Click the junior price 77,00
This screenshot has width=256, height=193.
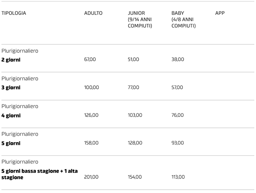pyautogui.click(x=133, y=87)
